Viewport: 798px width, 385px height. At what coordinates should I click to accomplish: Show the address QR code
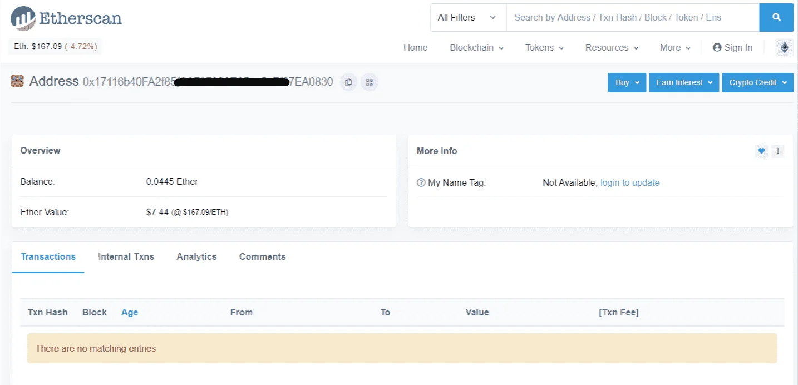point(370,82)
